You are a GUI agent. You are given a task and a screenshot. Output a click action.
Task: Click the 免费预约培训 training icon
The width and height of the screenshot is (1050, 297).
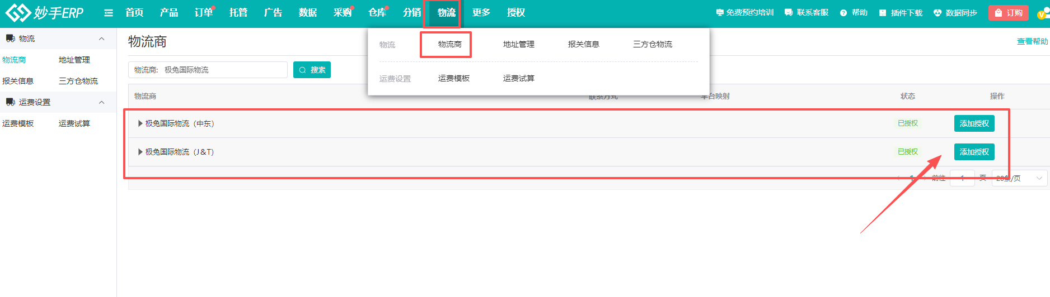pos(720,12)
